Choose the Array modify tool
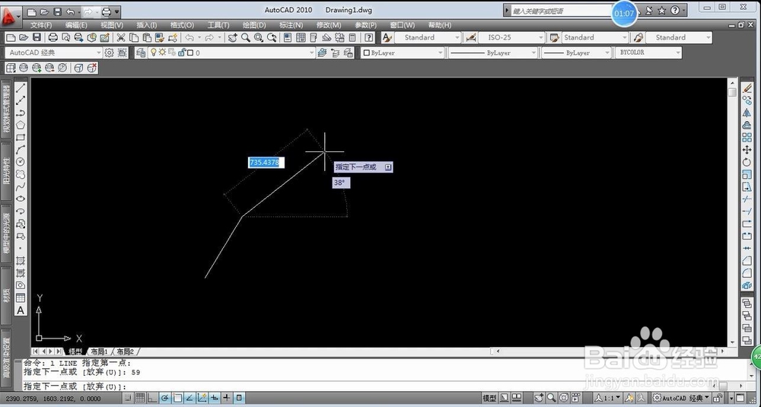This screenshot has width=761, height=407. tap(747, 138)
